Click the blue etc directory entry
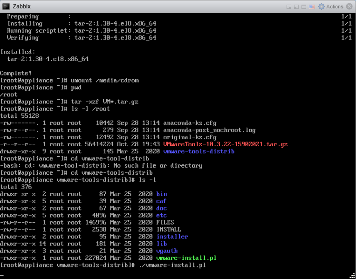 (x=161, y=215)
